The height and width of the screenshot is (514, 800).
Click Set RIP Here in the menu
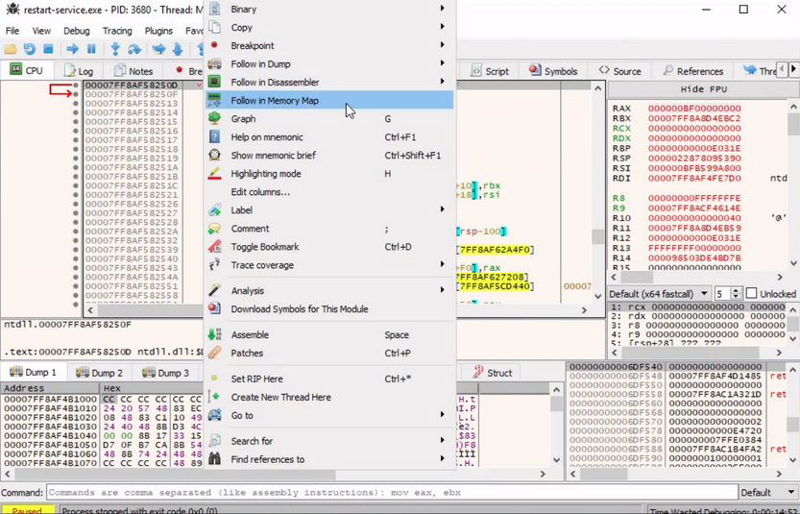[256, 379]
